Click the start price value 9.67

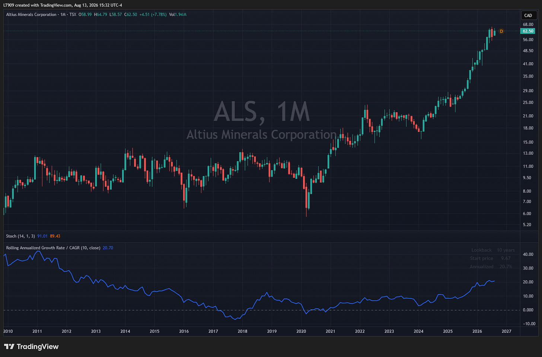pos(506,258)
